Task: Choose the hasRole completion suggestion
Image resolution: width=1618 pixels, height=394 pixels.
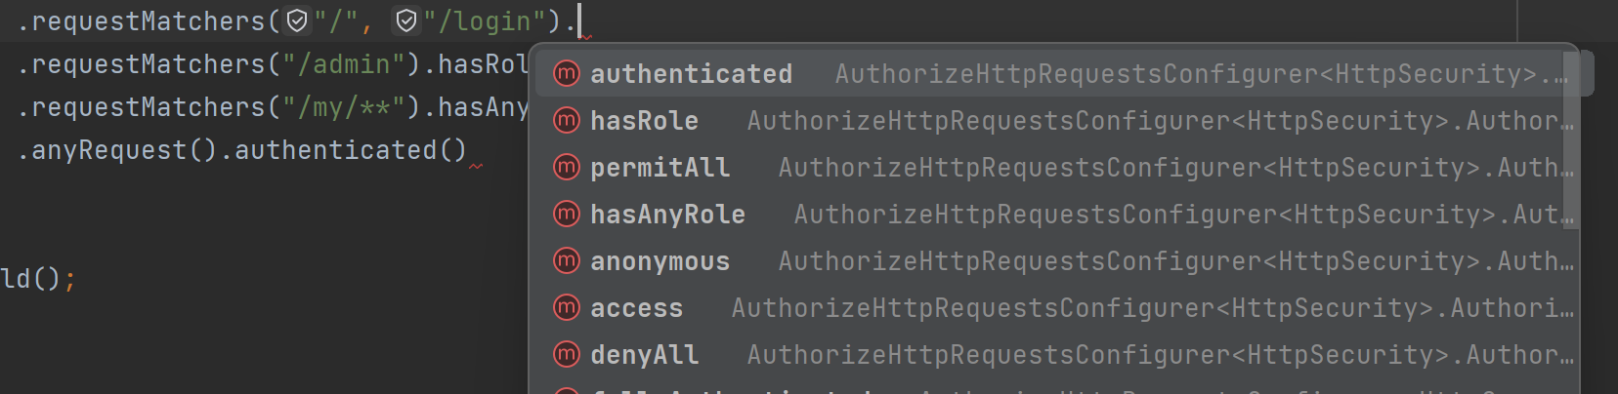Action: pos(1057,120)
